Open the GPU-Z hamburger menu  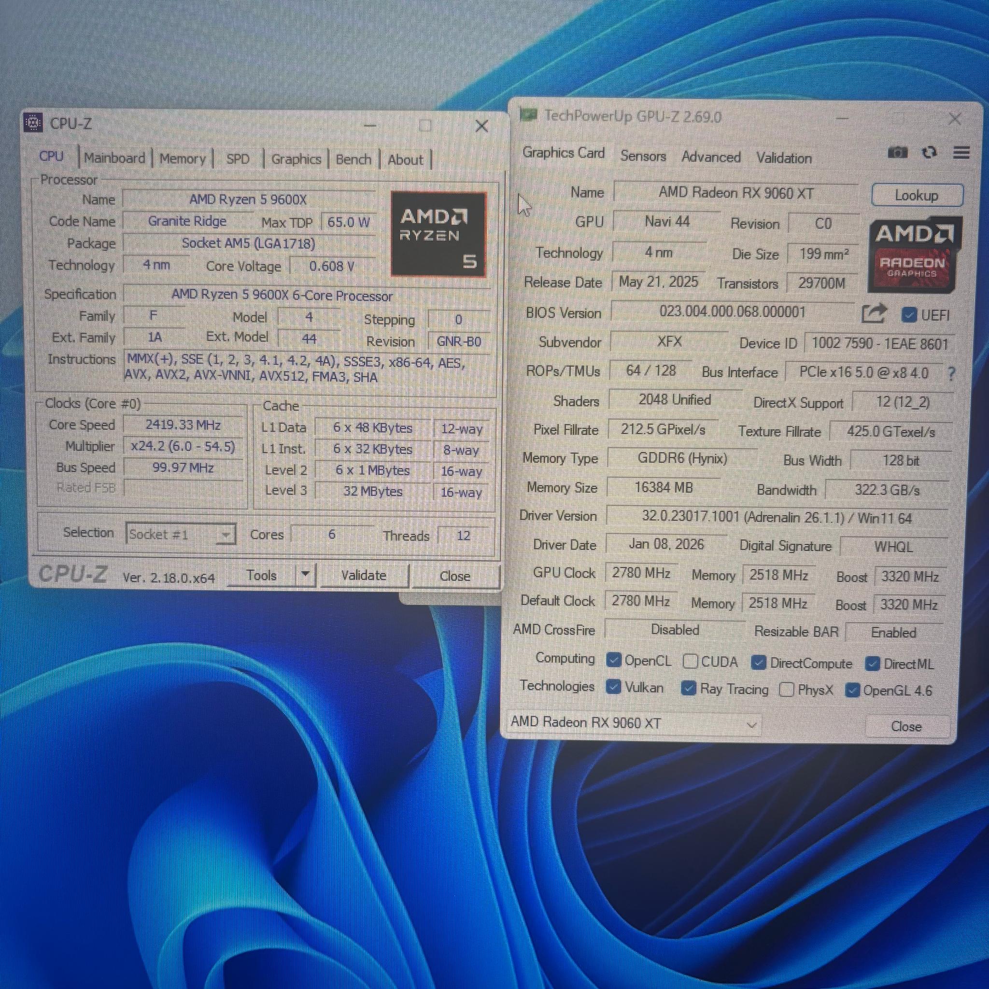tap(961, 153)
